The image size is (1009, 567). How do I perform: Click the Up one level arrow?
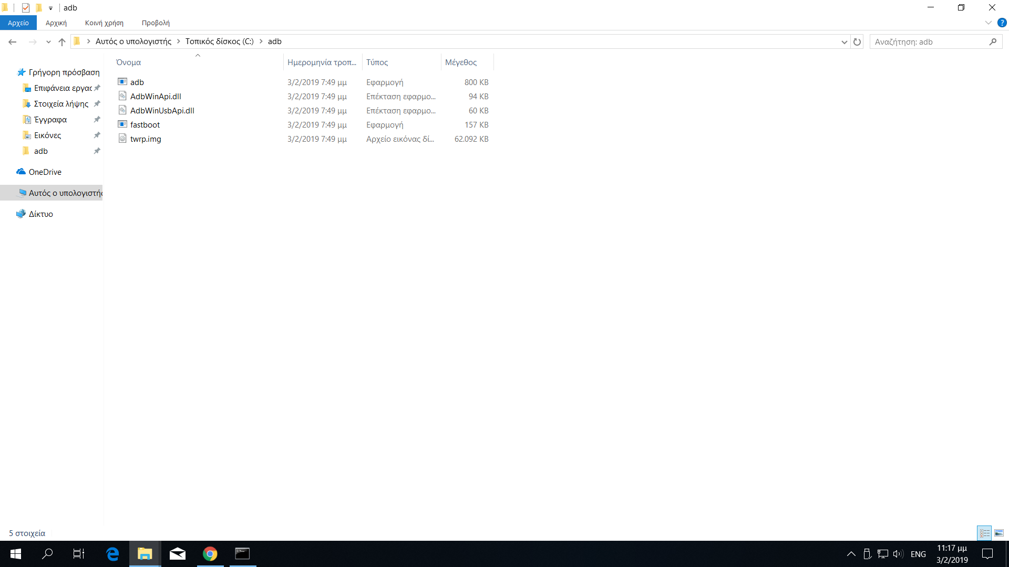[x=62, y=41]
